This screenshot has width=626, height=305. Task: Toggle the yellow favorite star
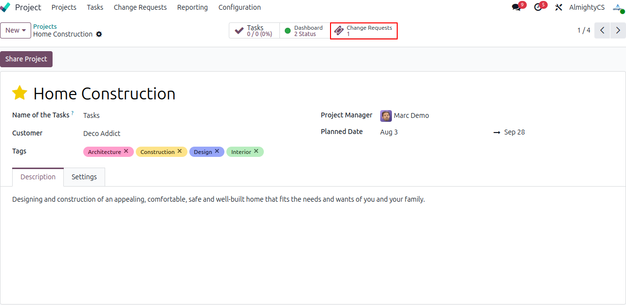pos(19,93)
